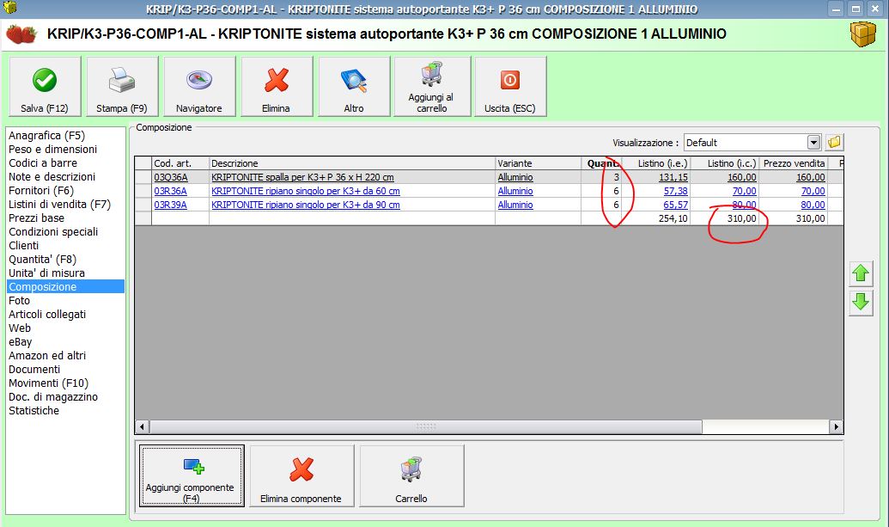Open the Codici a barre section

[43, 162]
